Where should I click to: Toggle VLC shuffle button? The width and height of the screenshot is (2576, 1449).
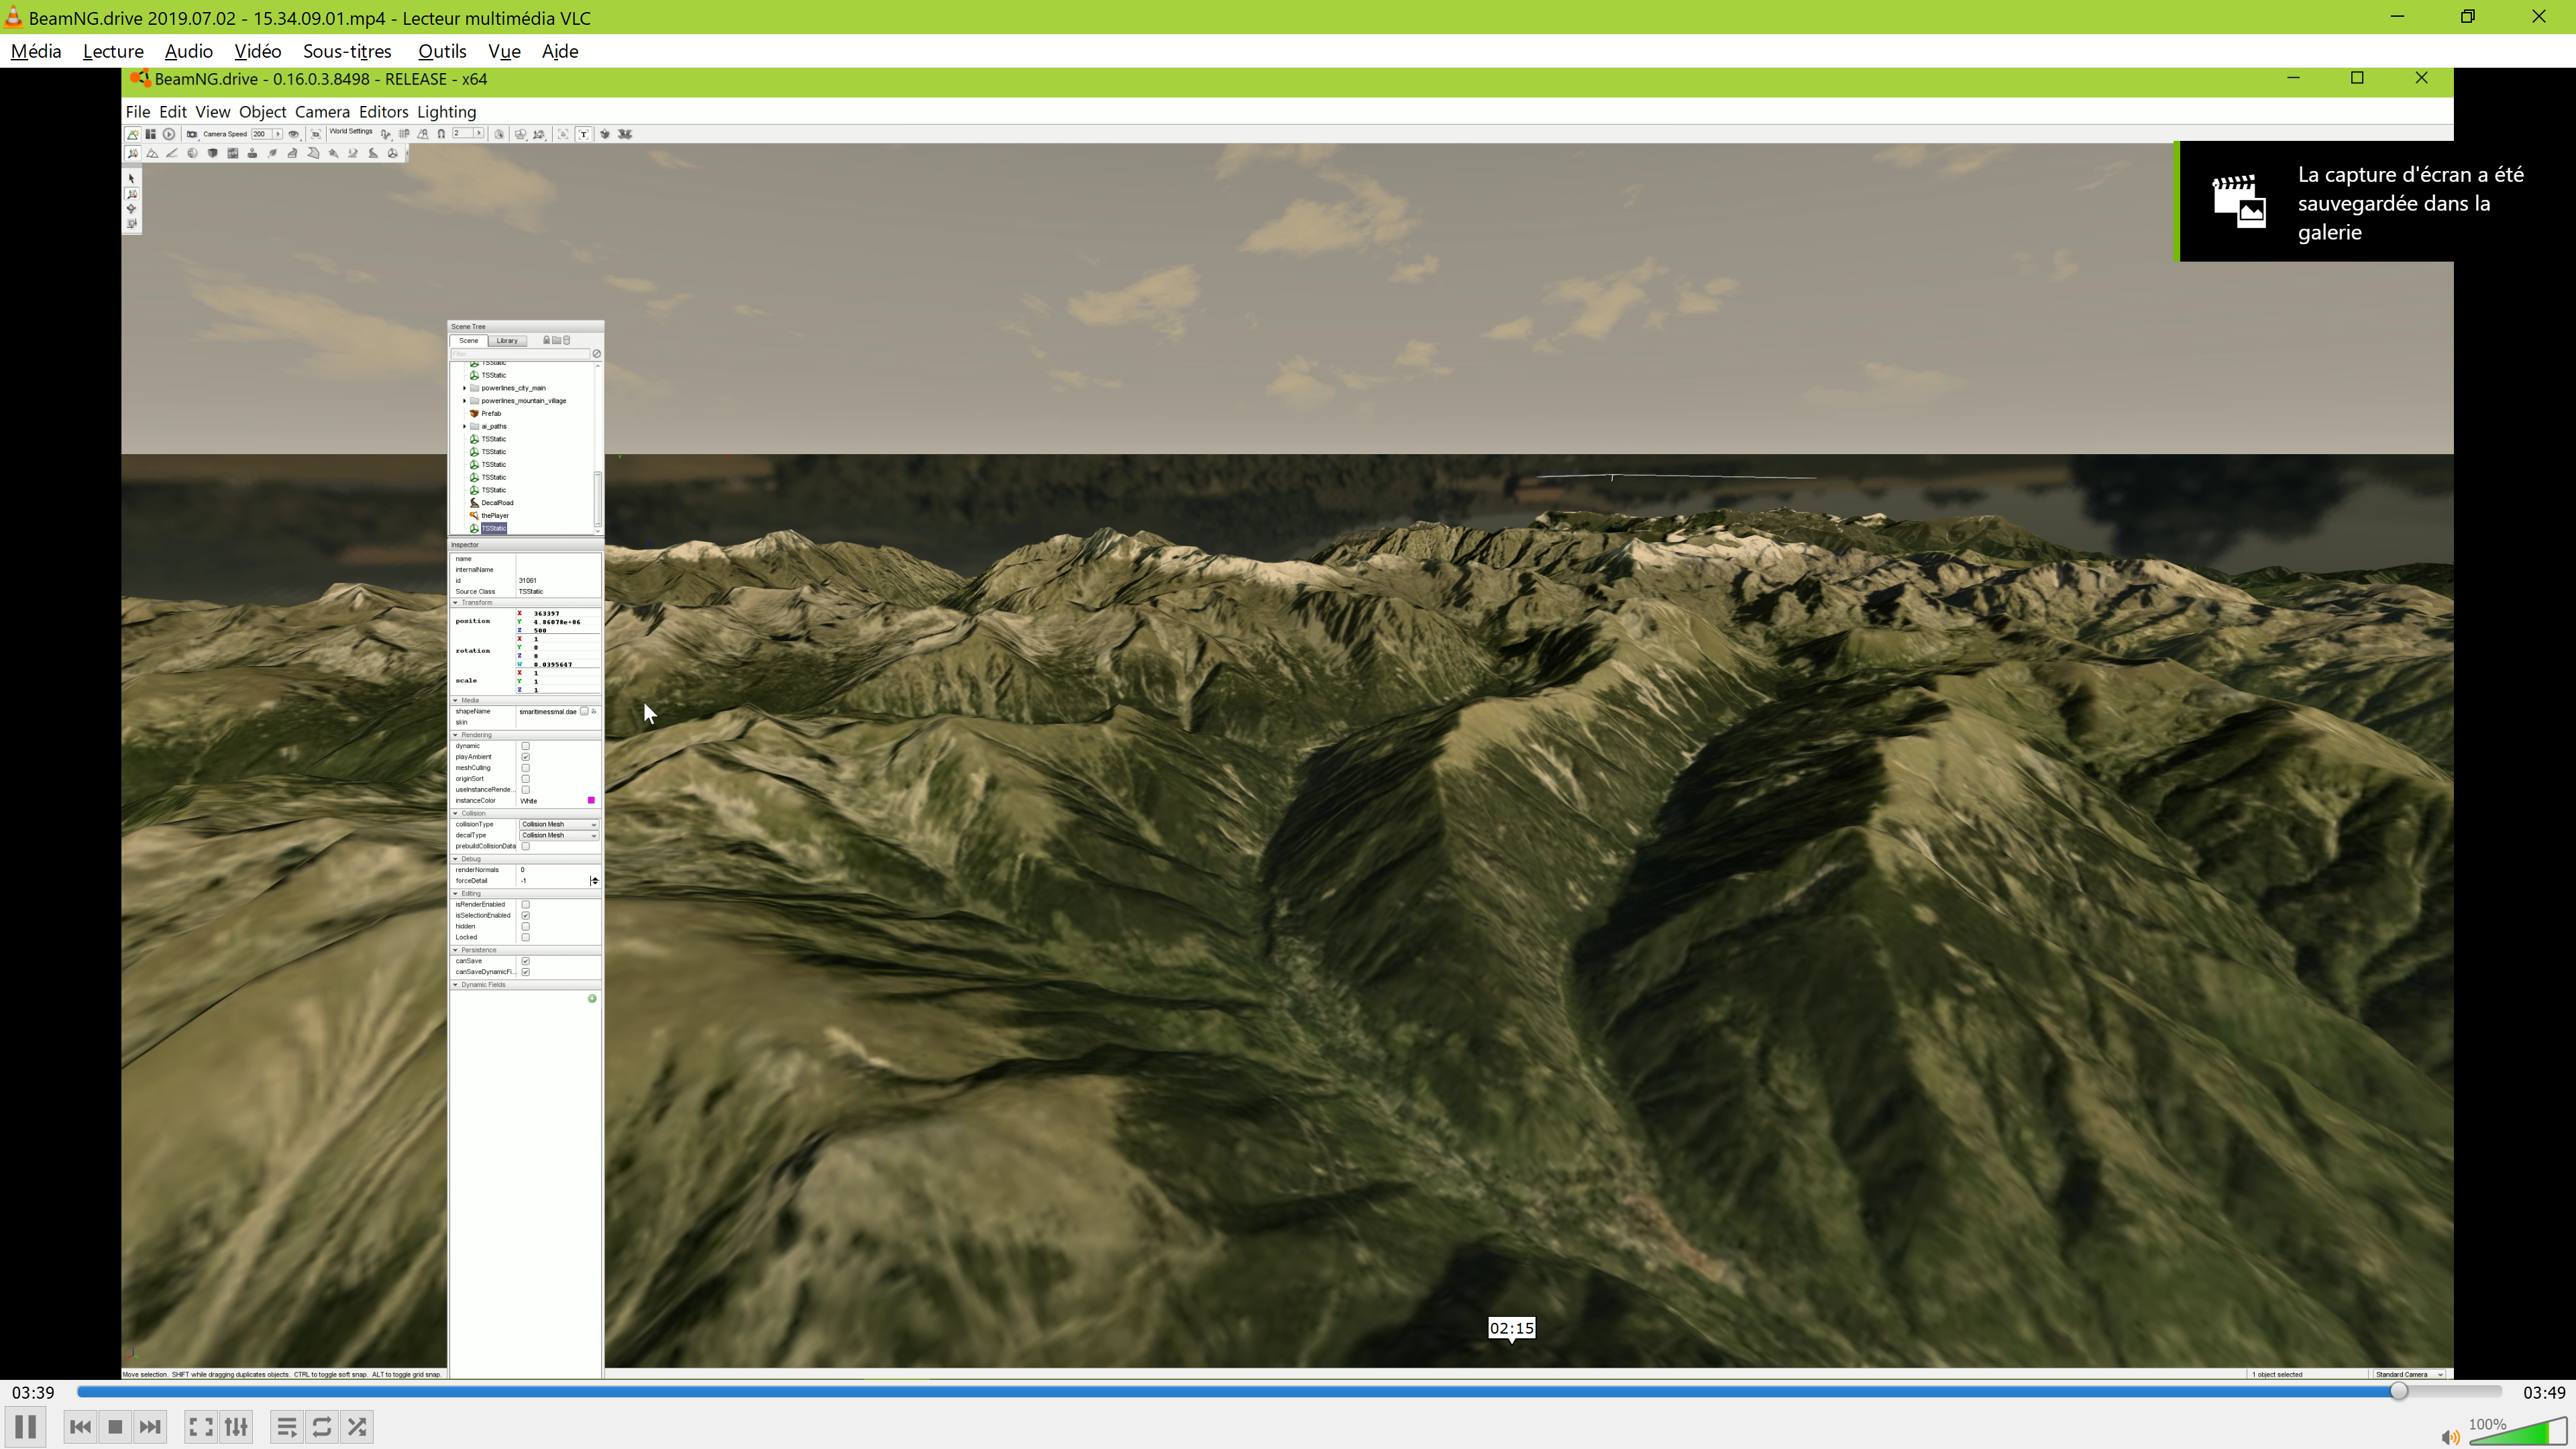click(x=357, y=1427)
